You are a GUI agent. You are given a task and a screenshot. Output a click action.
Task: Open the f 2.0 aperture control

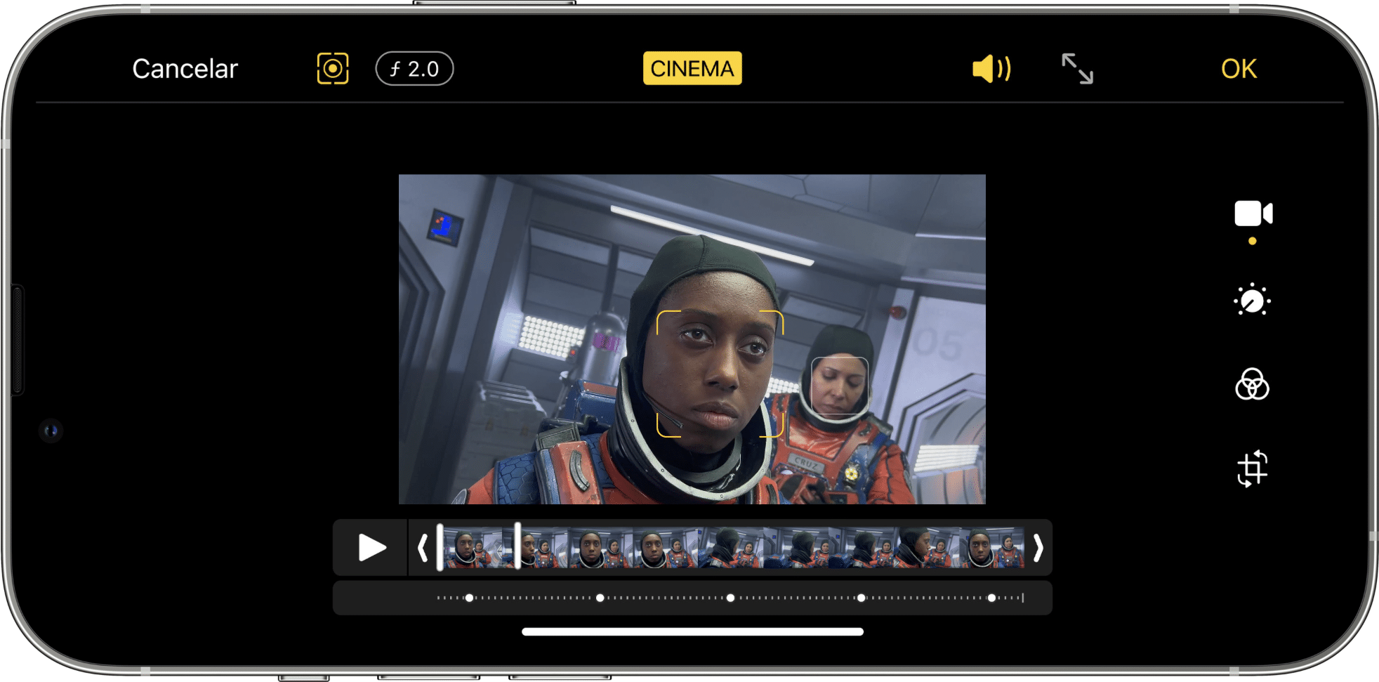[414, 69]
